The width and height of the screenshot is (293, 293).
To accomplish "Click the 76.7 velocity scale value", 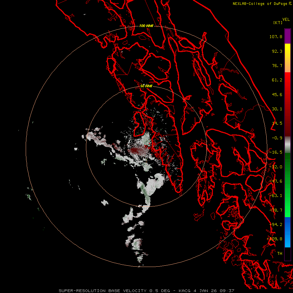I will 277,65.
